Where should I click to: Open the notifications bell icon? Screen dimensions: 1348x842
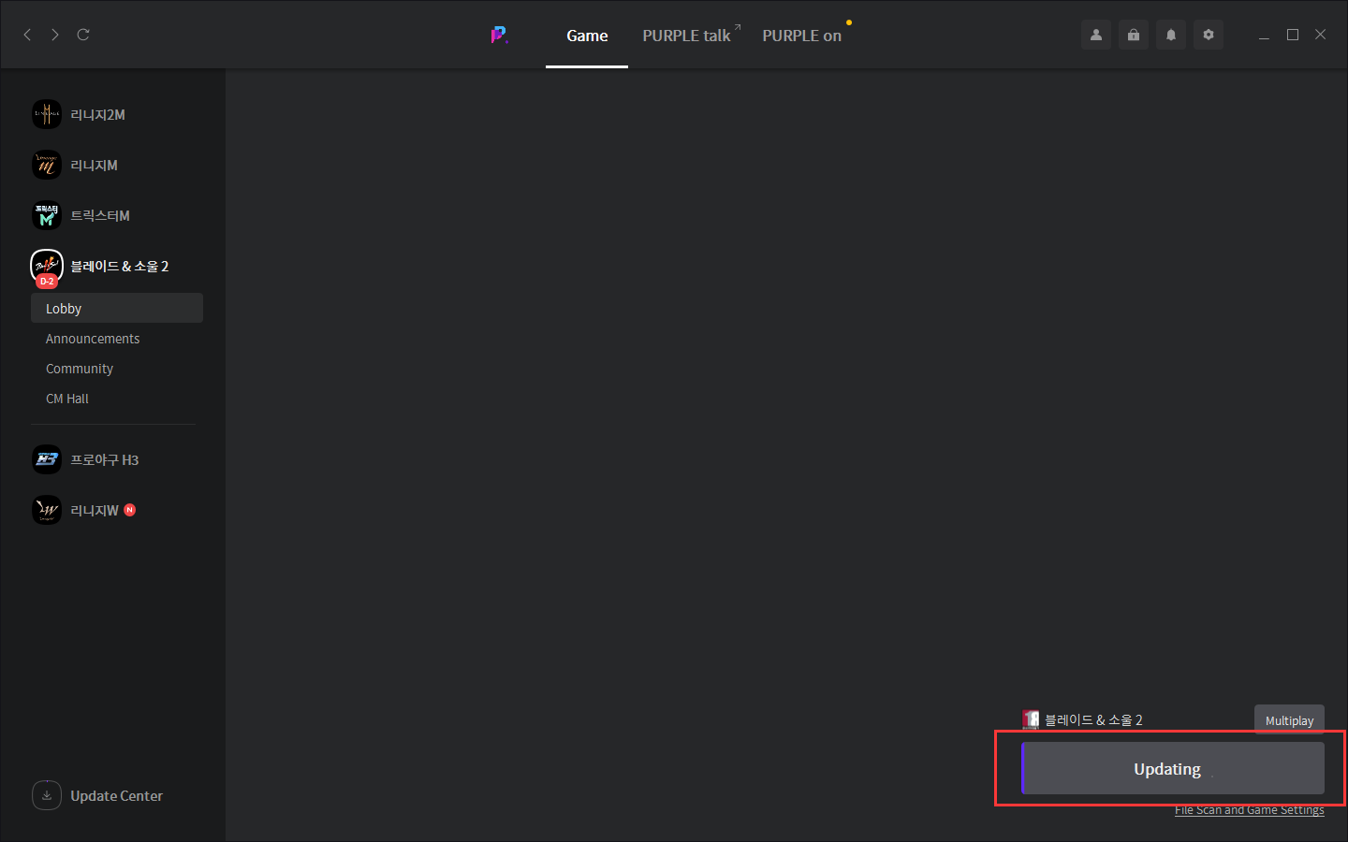tap(1171, 35)
